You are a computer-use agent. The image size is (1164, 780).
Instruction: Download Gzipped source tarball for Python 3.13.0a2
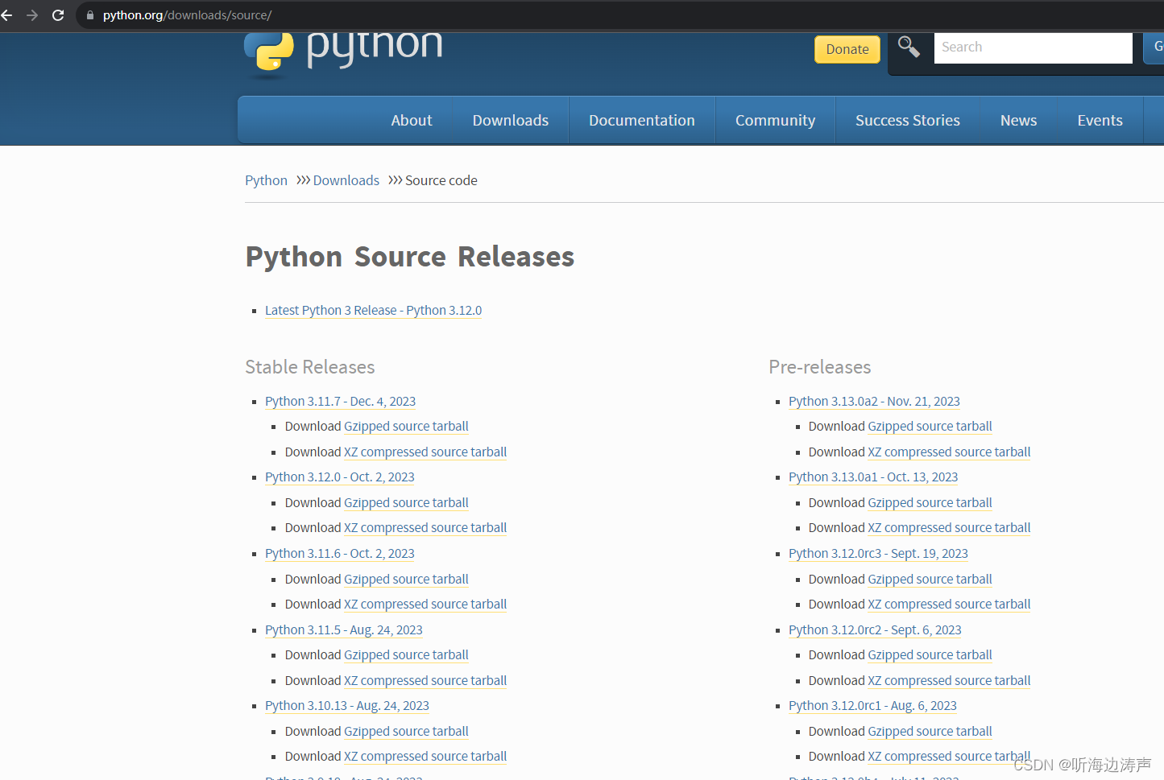930,427
